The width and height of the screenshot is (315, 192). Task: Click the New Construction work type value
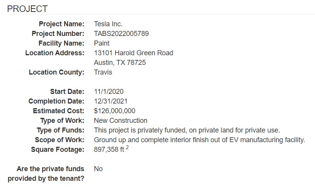[x=121, y=121]
